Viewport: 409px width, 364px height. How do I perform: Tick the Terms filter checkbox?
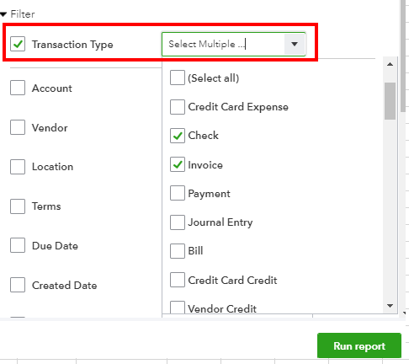[18, 206]
